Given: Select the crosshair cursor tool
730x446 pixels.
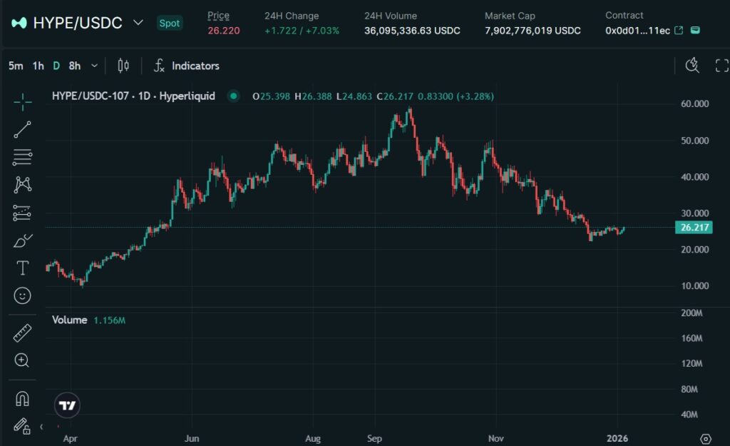Looking at the screenshot, I should coord(23,102).
